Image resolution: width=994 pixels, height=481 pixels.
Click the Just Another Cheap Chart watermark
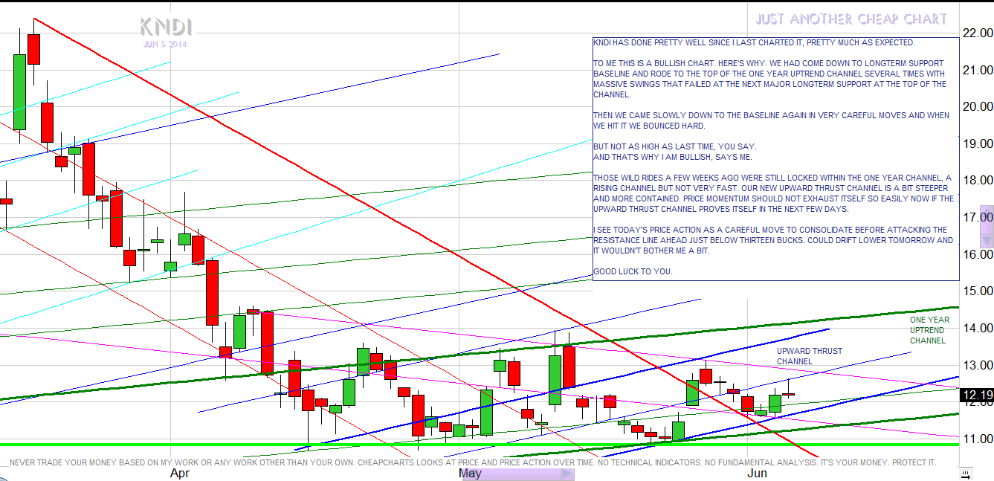pyautogui.click(x=851, y=19)
